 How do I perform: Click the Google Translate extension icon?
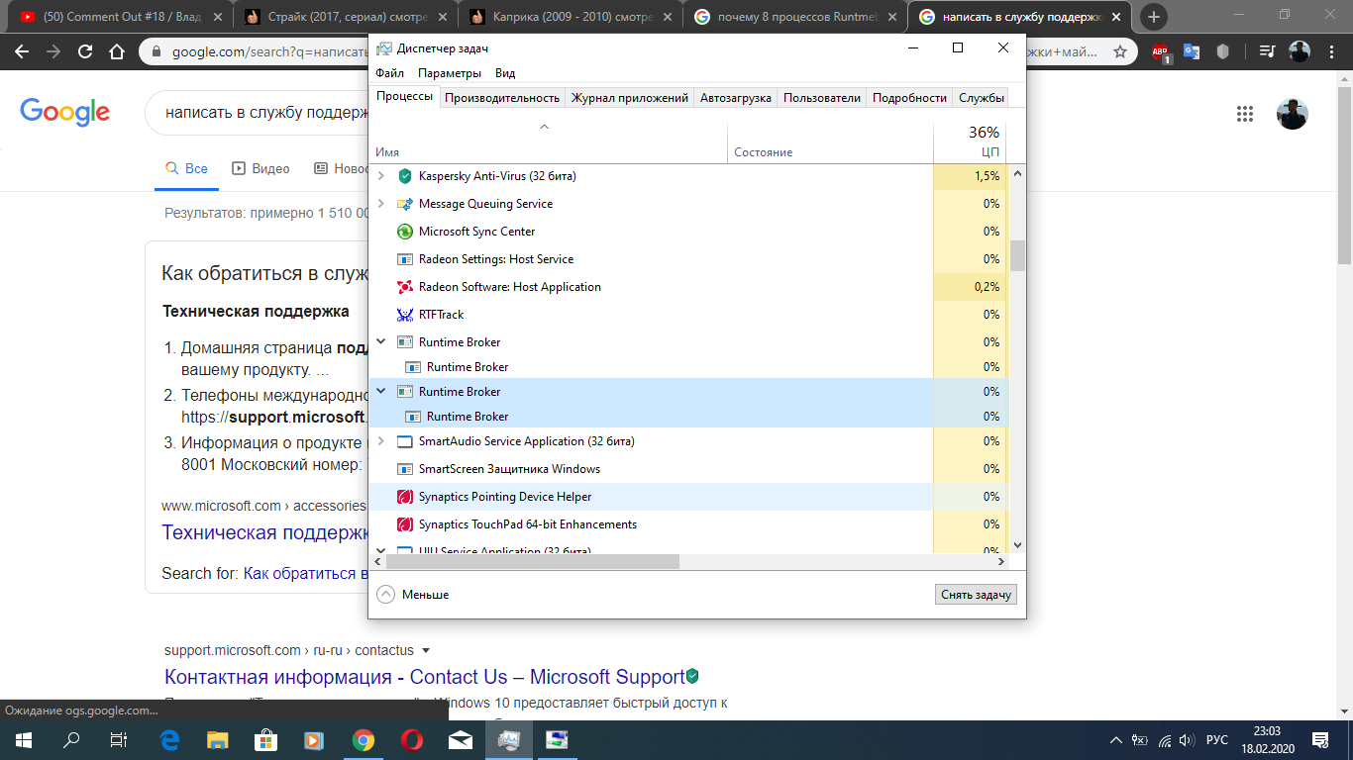1192,52
